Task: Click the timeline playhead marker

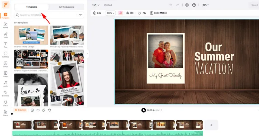Action: pyautogui.click(x=12, y=114)
